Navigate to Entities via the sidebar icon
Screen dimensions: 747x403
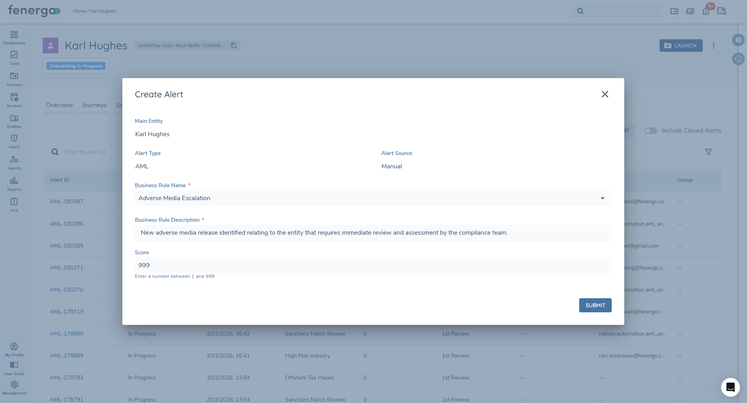click(14, 120)
